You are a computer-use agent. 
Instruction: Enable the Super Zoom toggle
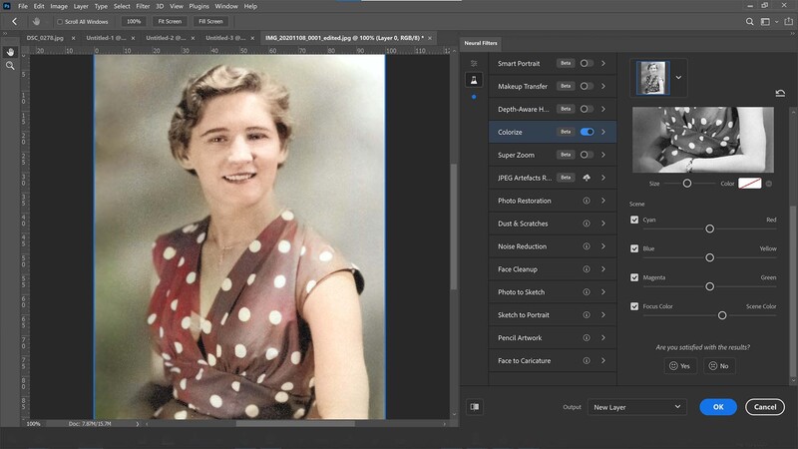click(587, 155)
